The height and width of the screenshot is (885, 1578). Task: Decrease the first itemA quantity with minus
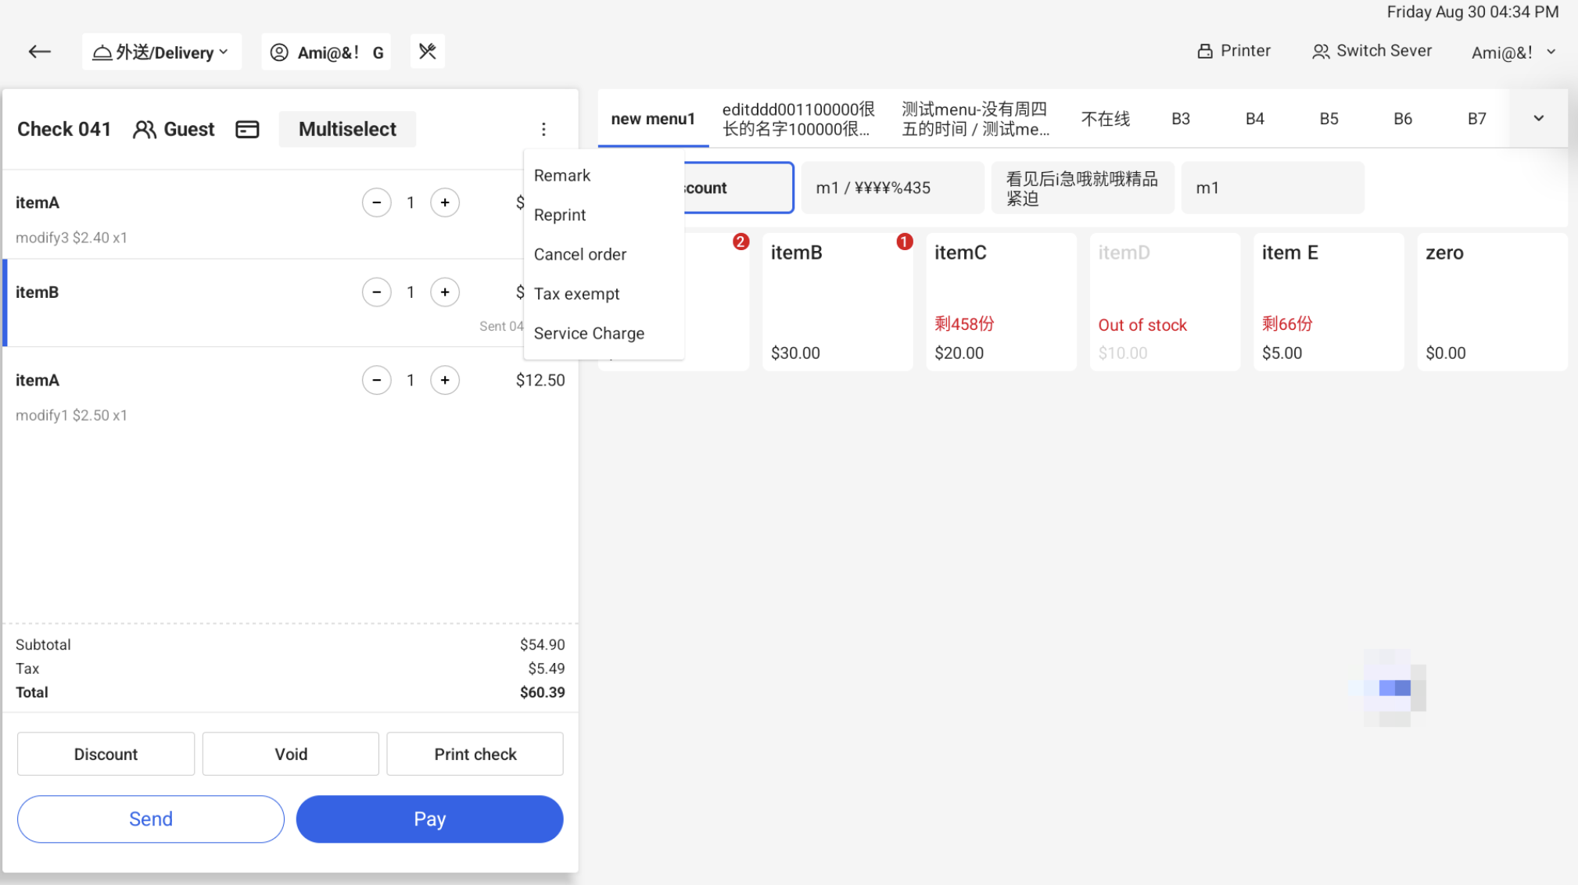tap(377, 202)
